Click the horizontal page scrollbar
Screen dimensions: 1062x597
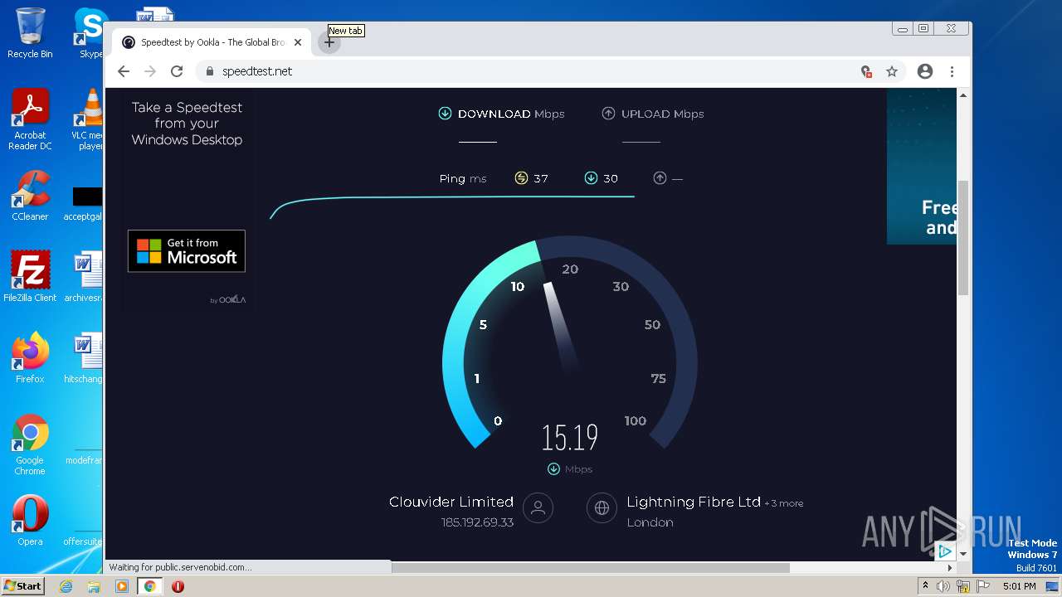[x=591, y=568]
